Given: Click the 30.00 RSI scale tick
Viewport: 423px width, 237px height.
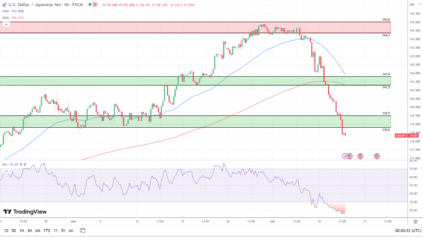Looking at the screenshot, I should pos(413,202).
